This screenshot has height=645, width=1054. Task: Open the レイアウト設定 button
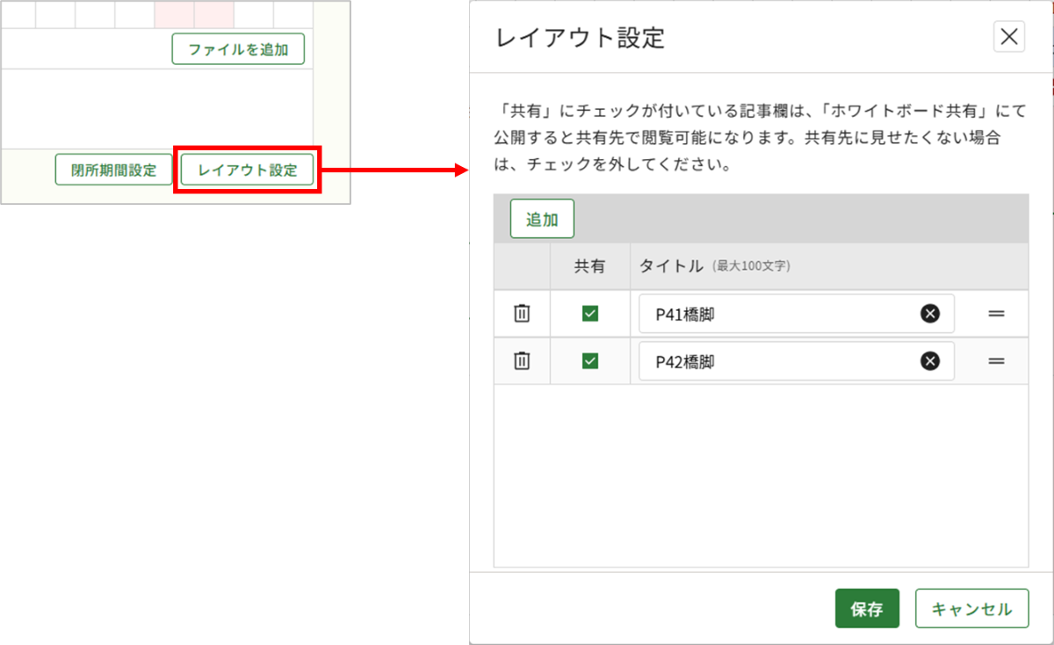click(x=247, y=170)
